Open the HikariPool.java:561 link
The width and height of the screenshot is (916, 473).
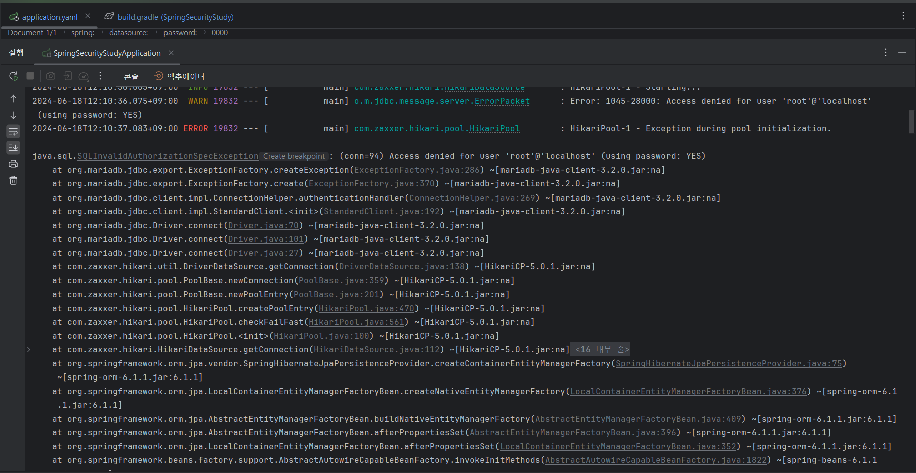(356, 322)
